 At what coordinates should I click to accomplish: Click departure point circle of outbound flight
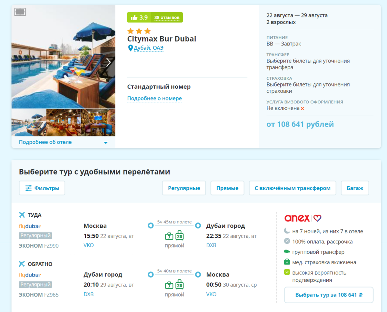[151, 226]
